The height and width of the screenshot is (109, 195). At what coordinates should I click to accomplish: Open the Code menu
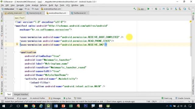point(28,5)
